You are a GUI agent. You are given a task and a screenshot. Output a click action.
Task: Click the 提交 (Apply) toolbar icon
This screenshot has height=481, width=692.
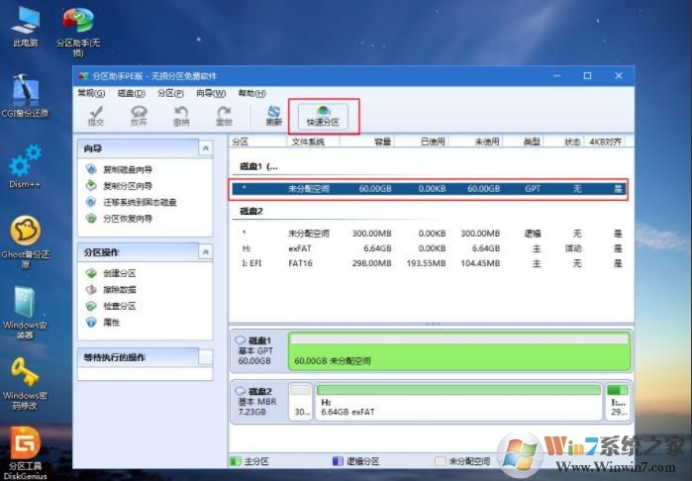[95, 116]
